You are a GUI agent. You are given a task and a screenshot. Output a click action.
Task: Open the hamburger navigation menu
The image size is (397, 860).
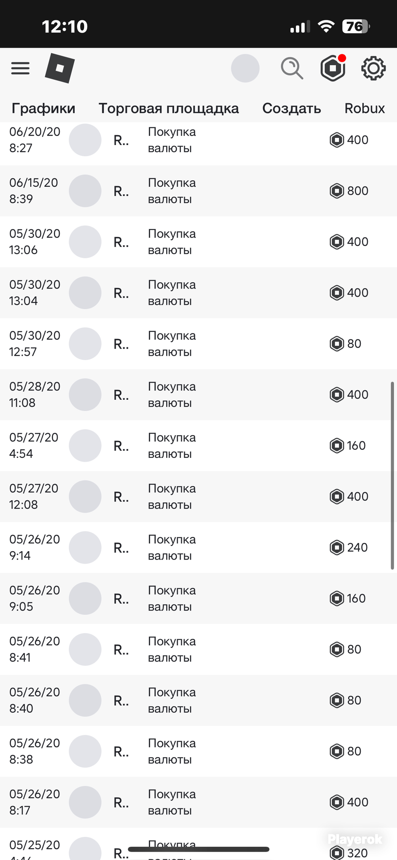click(x=20, y=68)
